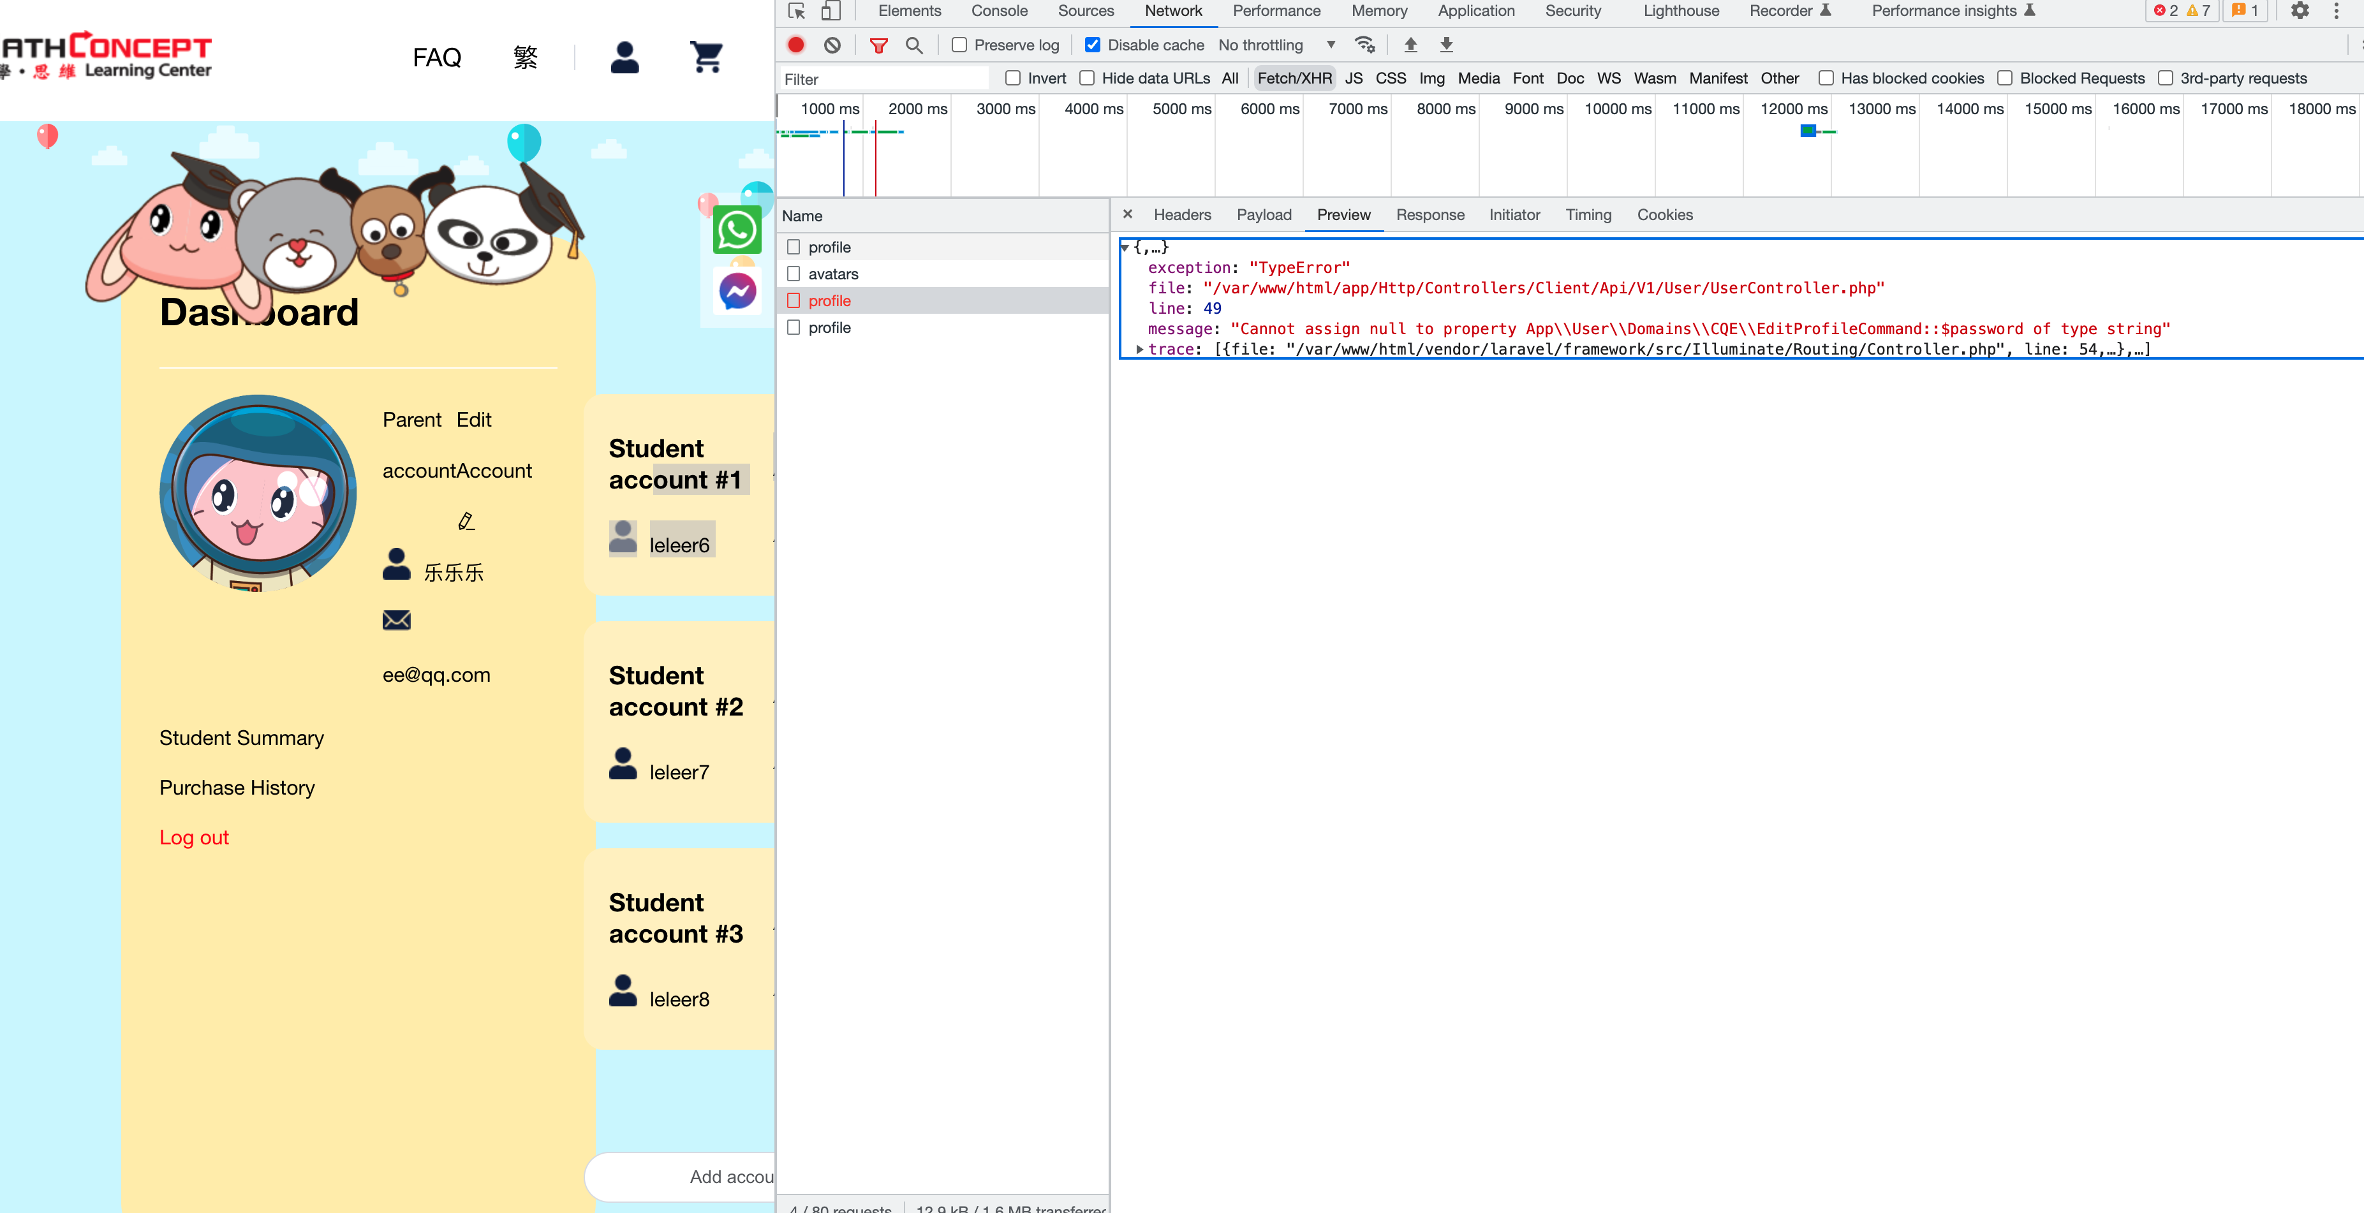This screenshot has width=2364, height=1213.
Task: Open the Application tab
Action: point(1475,11)
